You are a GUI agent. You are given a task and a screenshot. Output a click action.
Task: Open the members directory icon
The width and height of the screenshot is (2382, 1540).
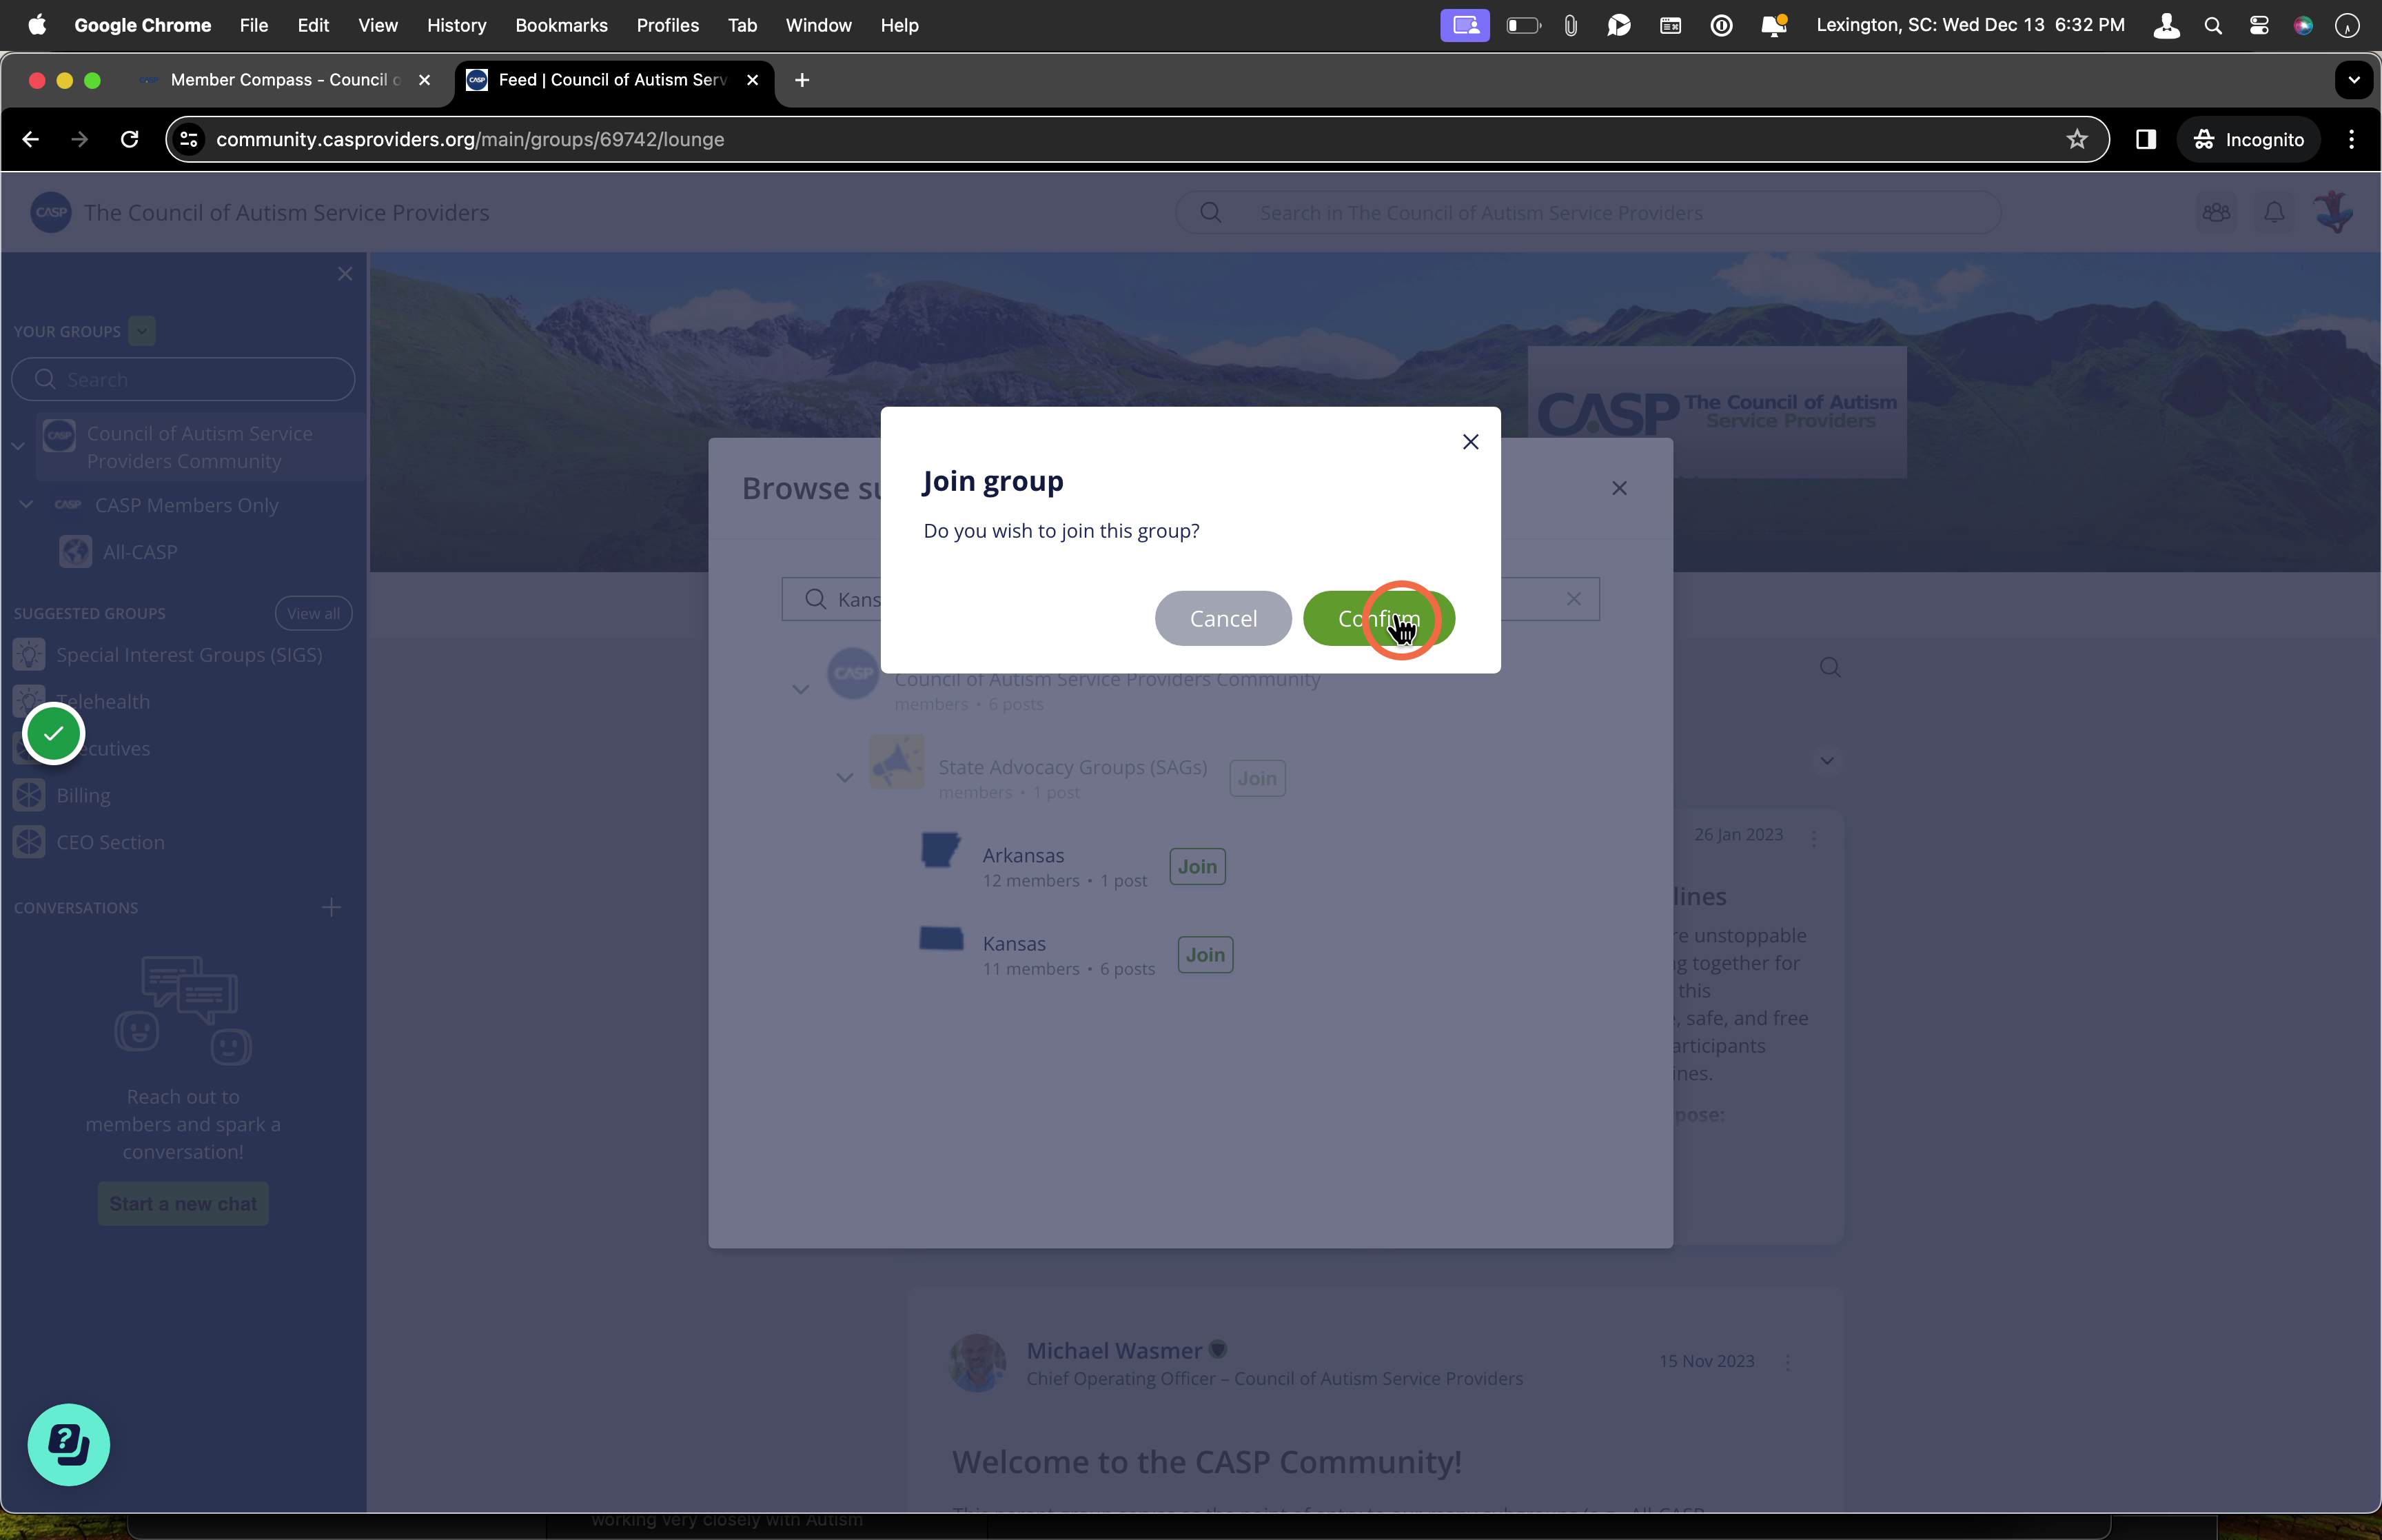tap(2216, 213)
